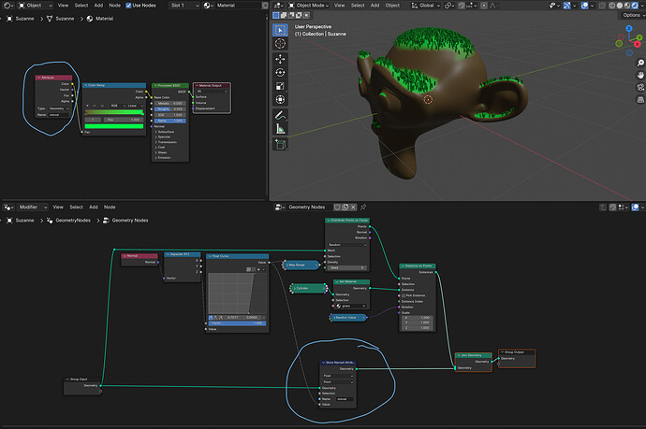Viewport: 646px width, 429px height.
Task: Open the Object Mode dropdown
Action: point(309,6)
